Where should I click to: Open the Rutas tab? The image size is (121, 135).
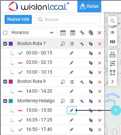[89, 6]
